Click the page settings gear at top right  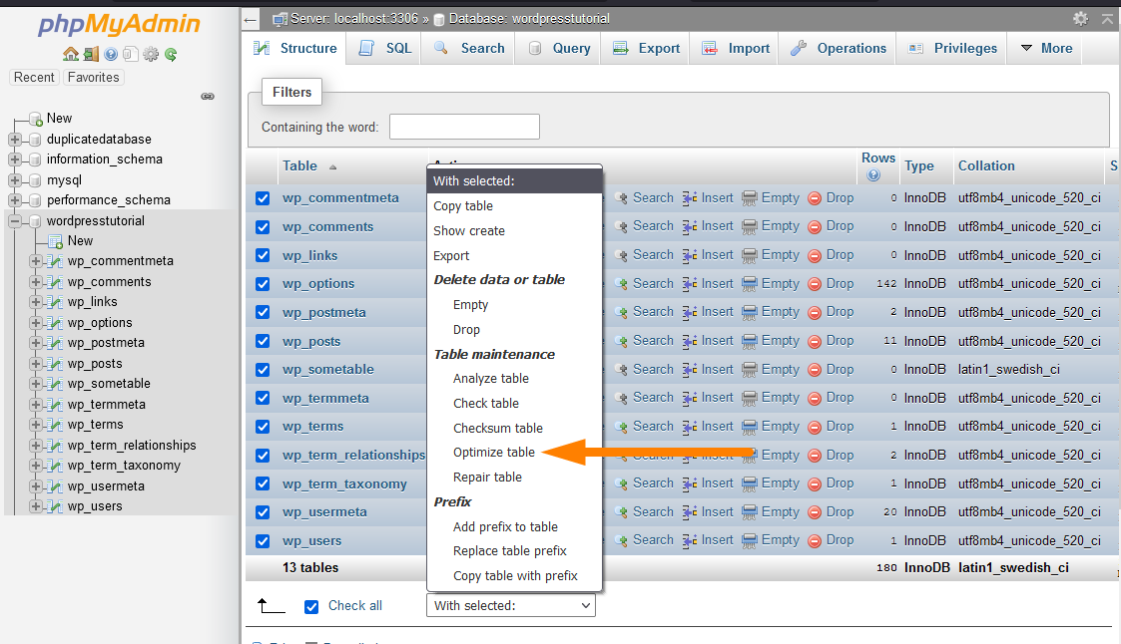pyautogui.click(x=1080, y=19)
